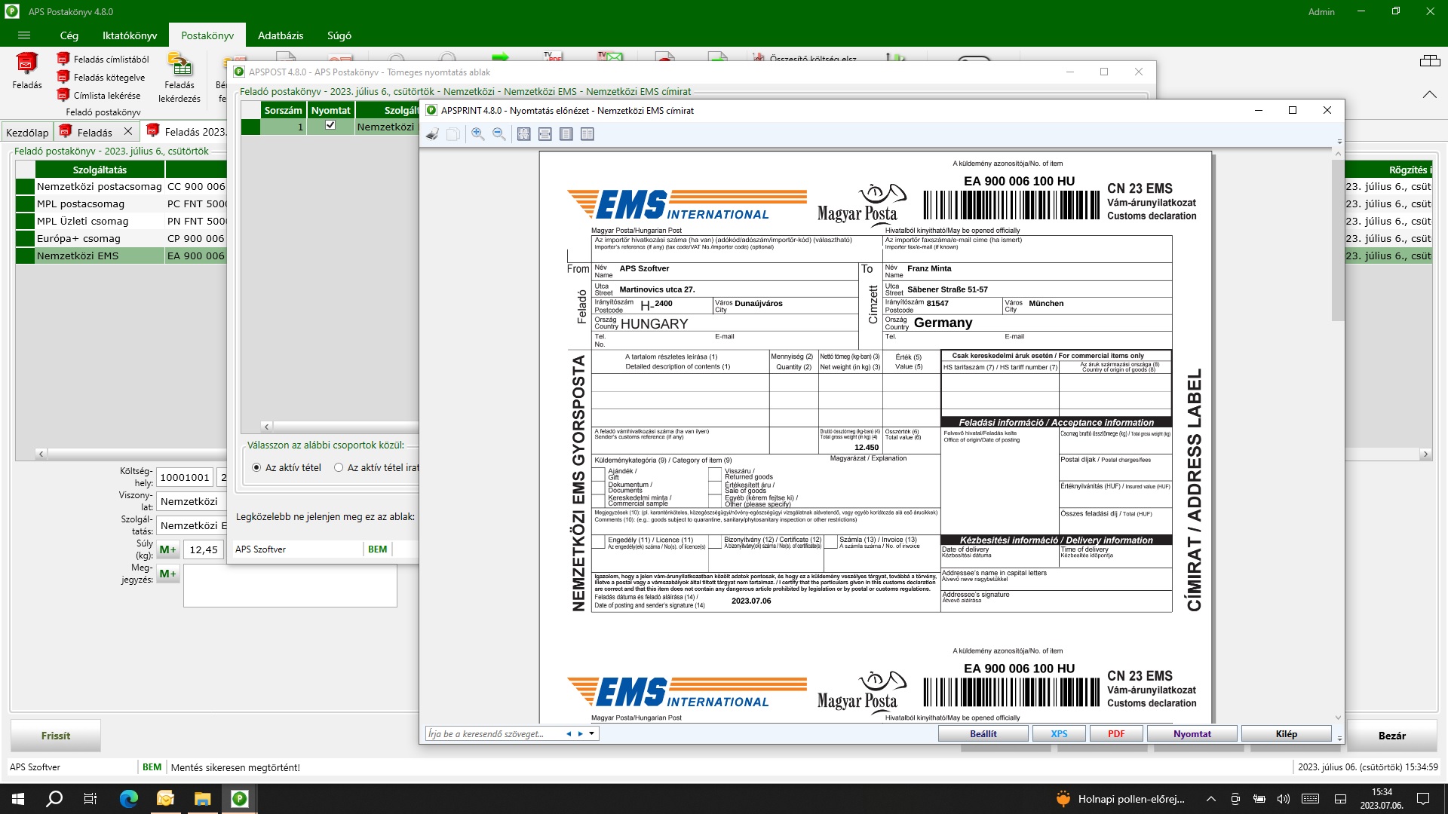
Task: Export preview as XPS
Action: (1059, 734)
